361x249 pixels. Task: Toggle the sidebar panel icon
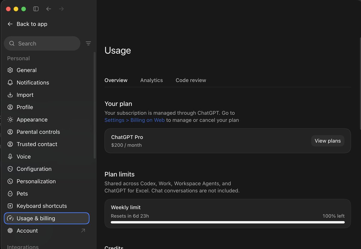tap(36, 9)
